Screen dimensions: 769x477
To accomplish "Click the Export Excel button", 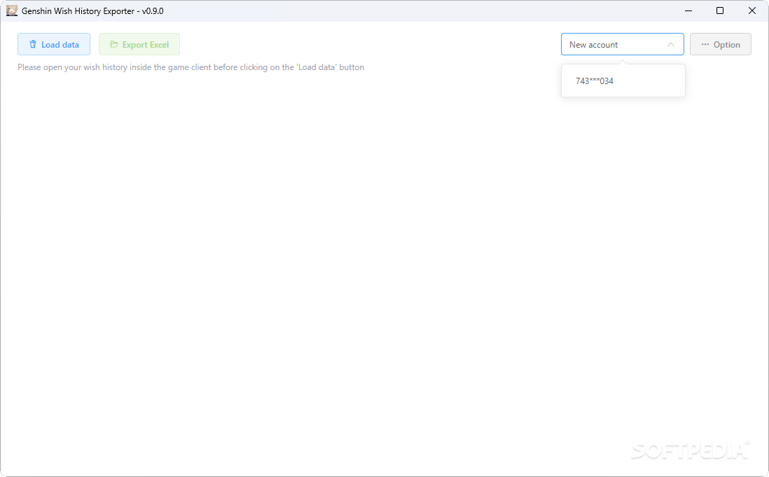I will 139,44.
